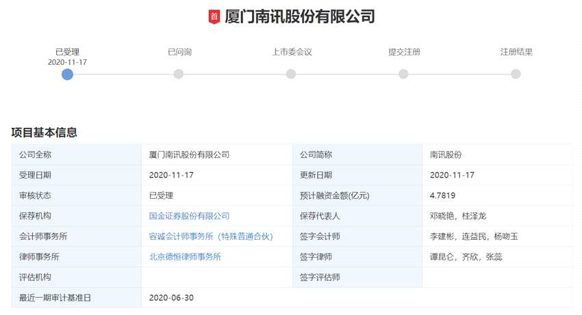
Task: Click the 审核状态 value 已受理
Action: [161, 195]
